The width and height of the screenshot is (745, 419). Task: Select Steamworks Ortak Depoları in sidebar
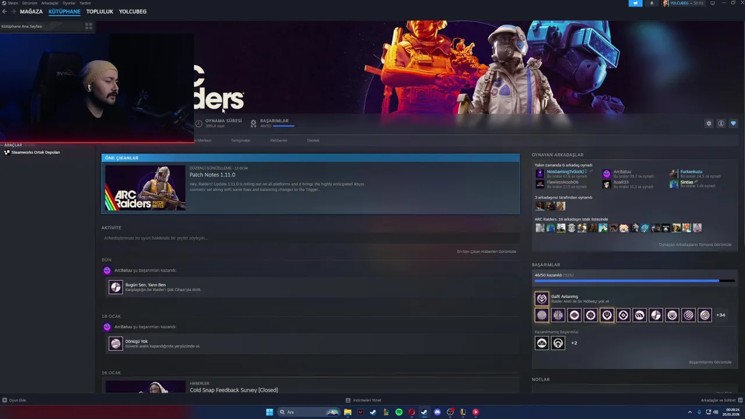point(36,152)
